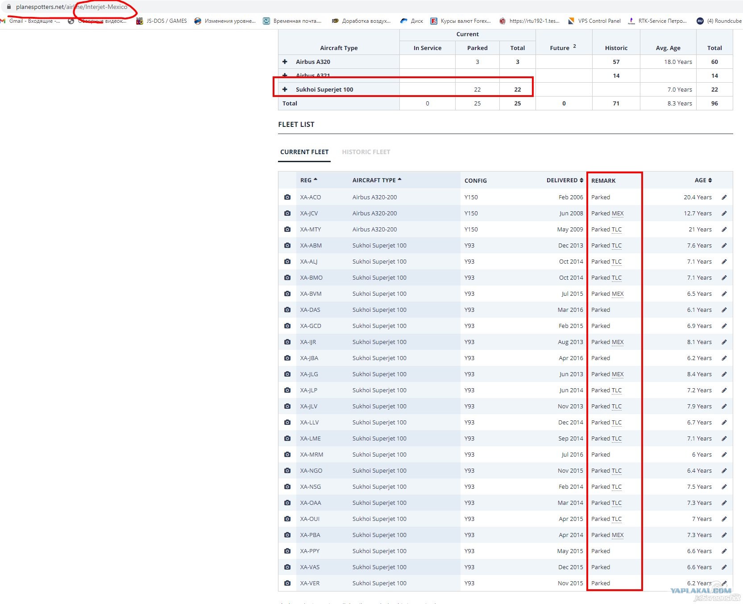Open XA-BMO registration link
Viewport: 743px width, 604px height.
311,277
